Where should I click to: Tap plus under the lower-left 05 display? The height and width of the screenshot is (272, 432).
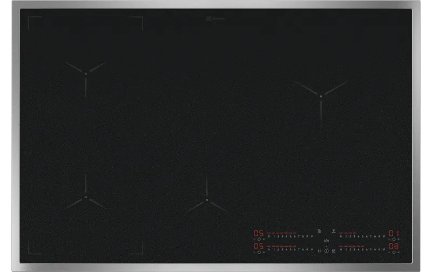pos(264,252)
